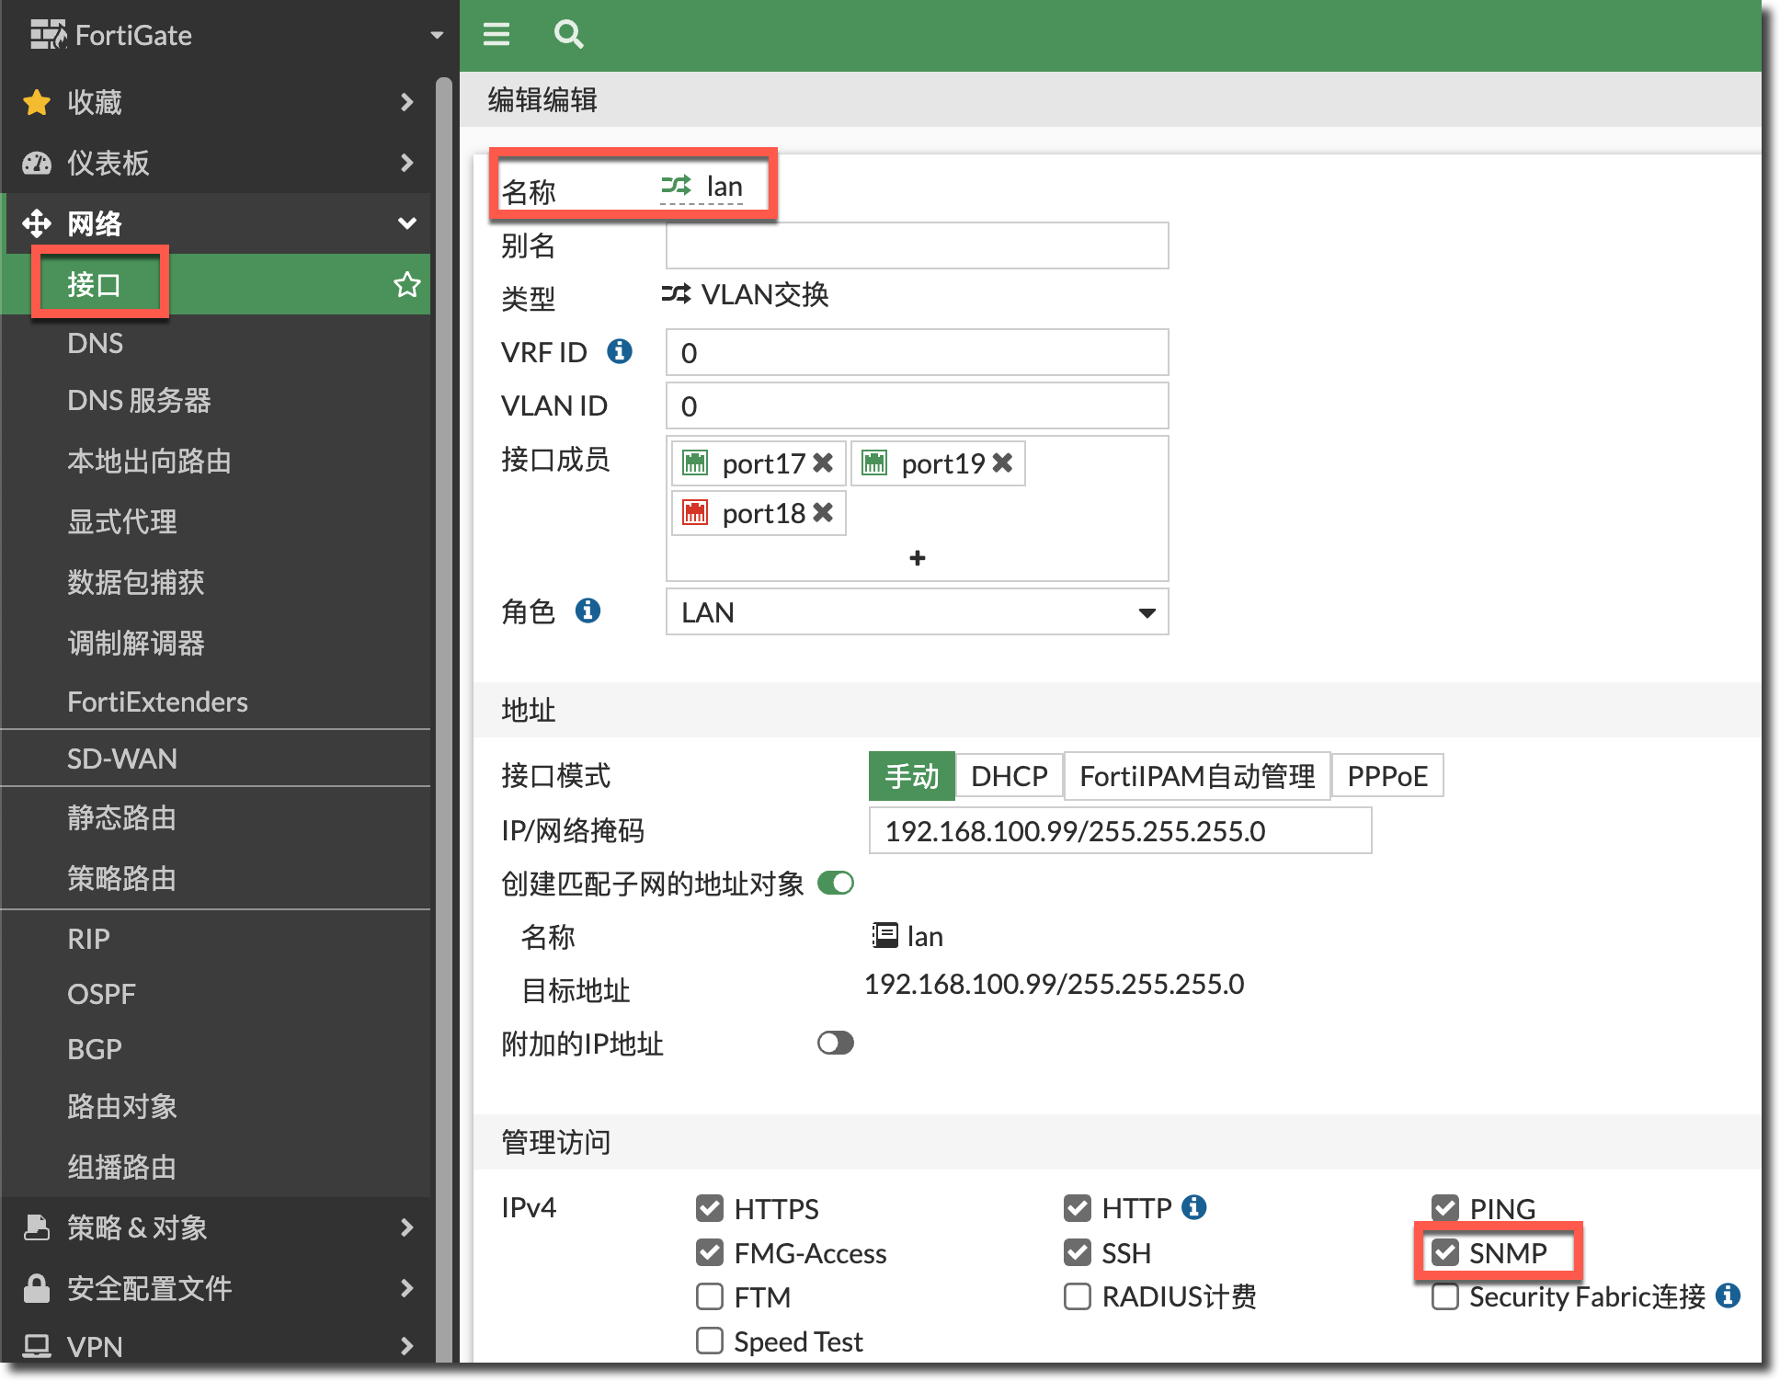Viewport: 1780px width, 1381px height.
Task: Open the SD-WAN menu item
Action: pos(122,759)
